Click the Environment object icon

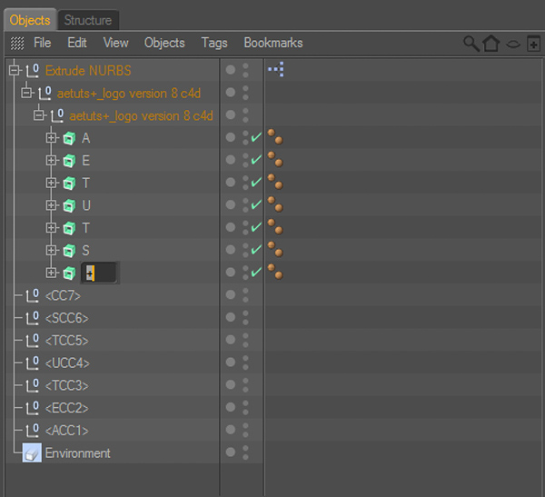click(32, 452)
